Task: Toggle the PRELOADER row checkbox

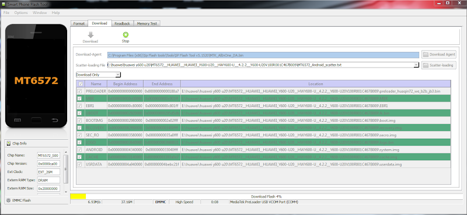Action: tap(79, 91)
